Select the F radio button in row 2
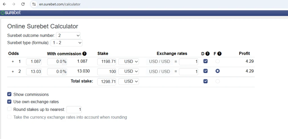 tap(217, 71)
